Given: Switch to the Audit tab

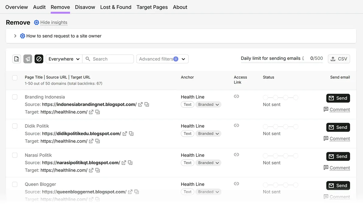Looking at the screenshot, I should pos(39,7).
